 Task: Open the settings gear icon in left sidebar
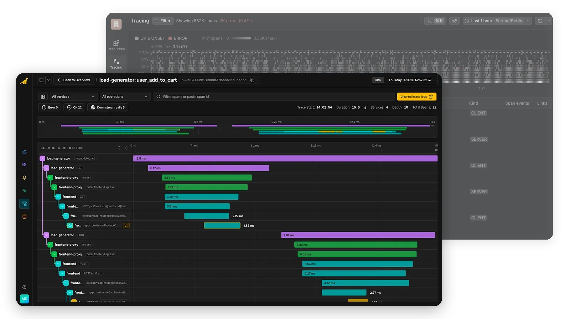coord(24,287)
